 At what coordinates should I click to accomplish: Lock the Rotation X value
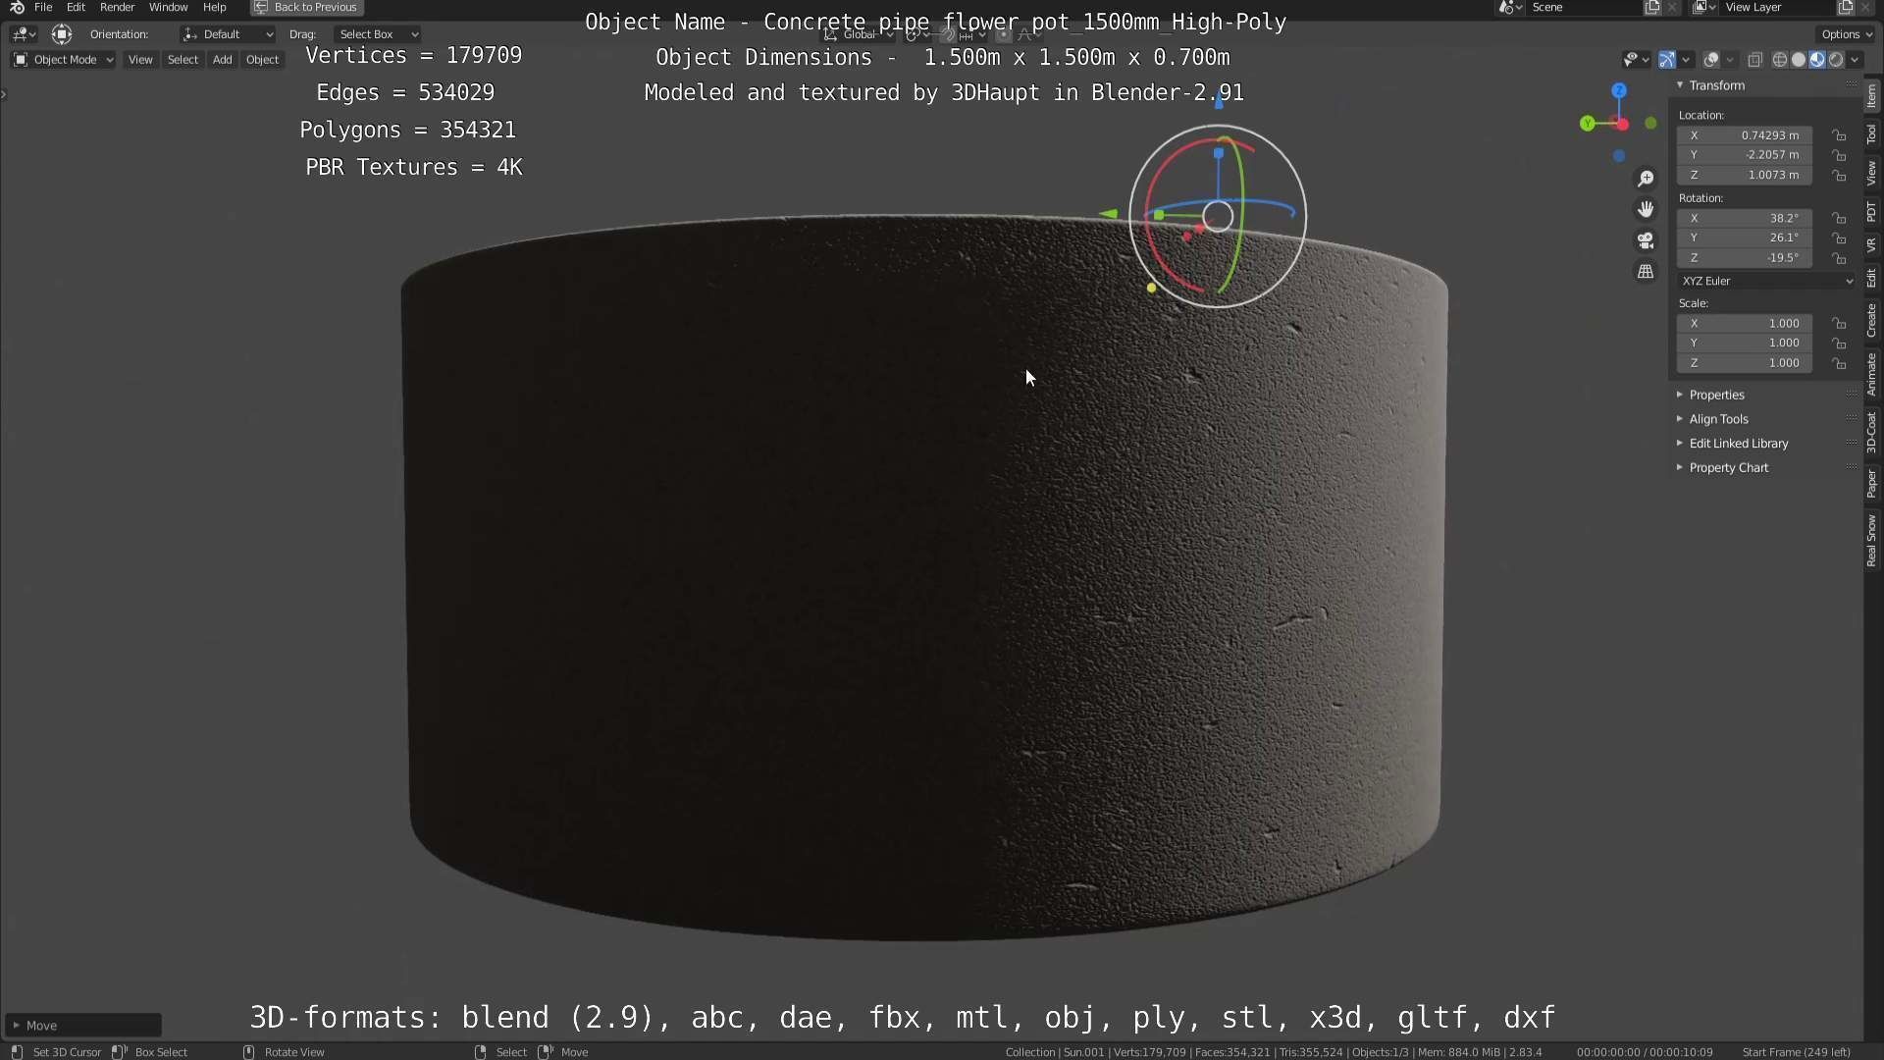coord(1839,218)
